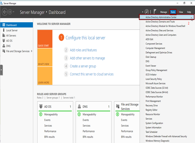Choose Disk Cleanup
Screen dimensions: 195x143
tap(151, 57)
